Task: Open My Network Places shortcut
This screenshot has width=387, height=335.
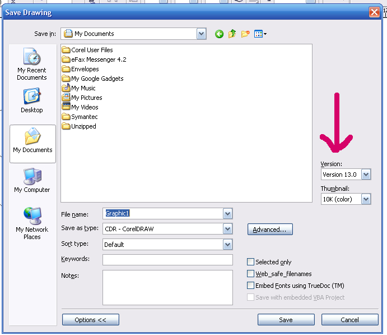Action: tap(32, 223)
